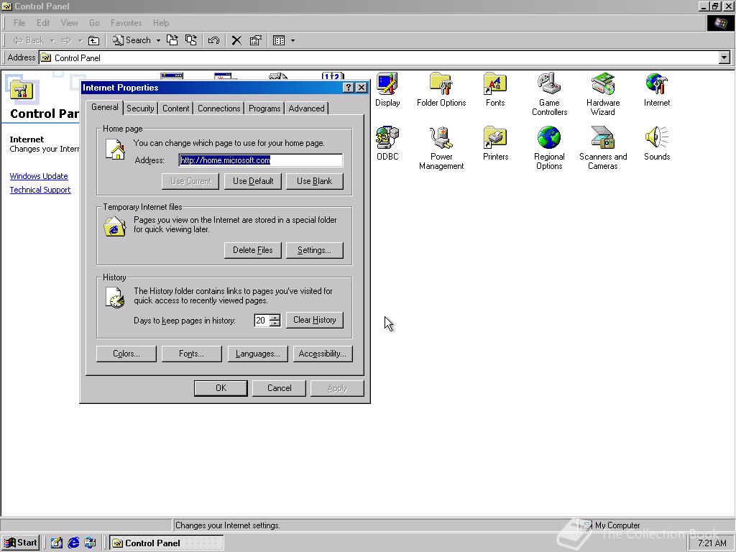This screenshot has width=736, height=552.
Task: Open the Colors dialog button
Action: click(126, 354)
